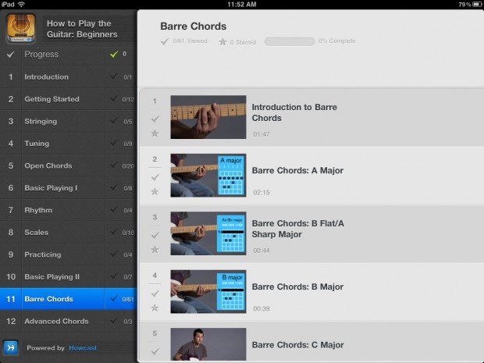Open Barre Chords: B Flat/A Sharp Major title
This screenshot has height=363, width=484.
click(298, 229)
